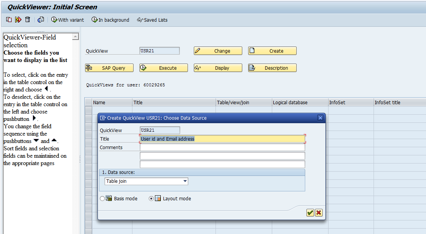Open the In background execution option
The height and width of the screenshot is (234, 426).
coord(110,20)
